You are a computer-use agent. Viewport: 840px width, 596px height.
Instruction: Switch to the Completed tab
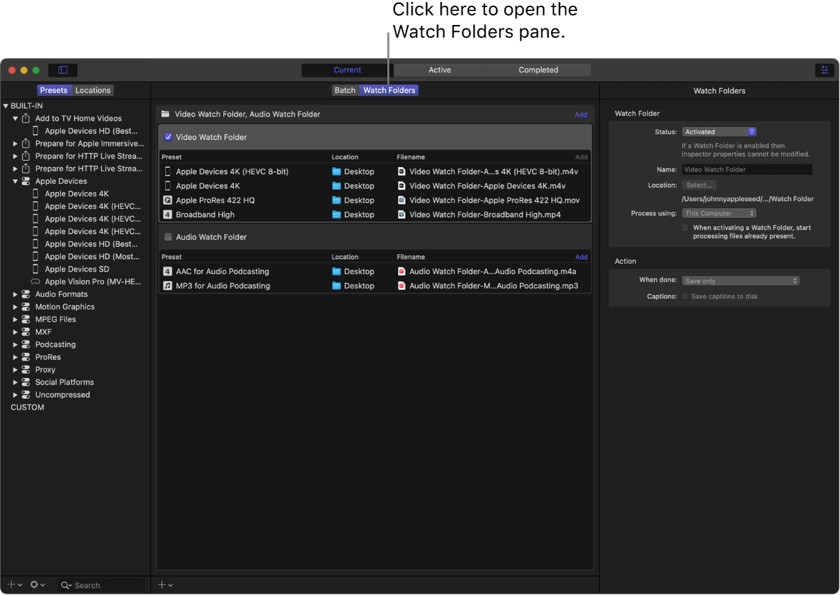tap(539, 70)
